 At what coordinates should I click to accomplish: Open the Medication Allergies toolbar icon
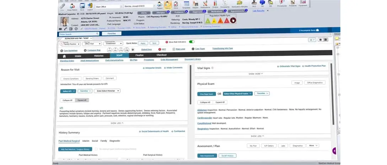[239, 4]
